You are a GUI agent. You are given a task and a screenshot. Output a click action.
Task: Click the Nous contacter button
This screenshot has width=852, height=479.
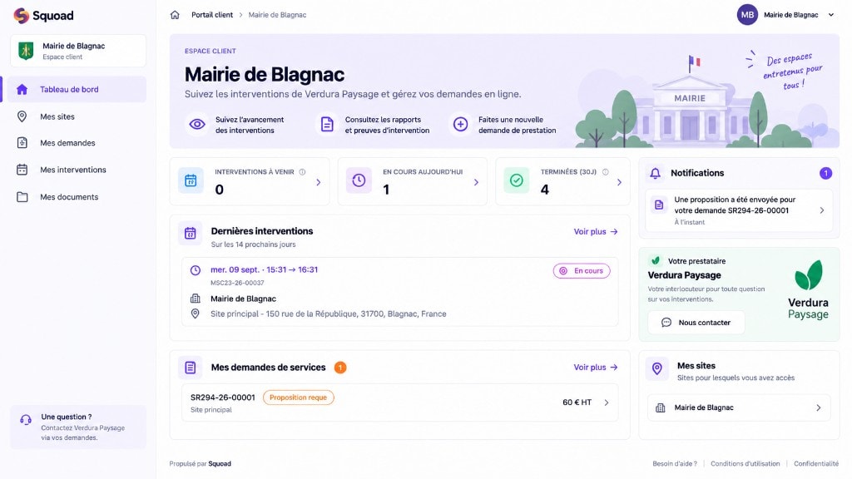pos(696,323)
